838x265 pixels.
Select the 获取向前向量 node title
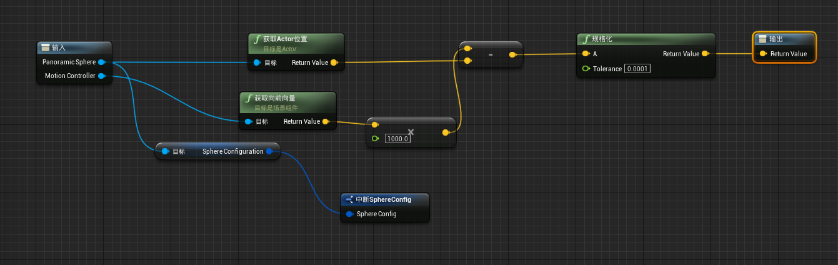click(275, 98)
